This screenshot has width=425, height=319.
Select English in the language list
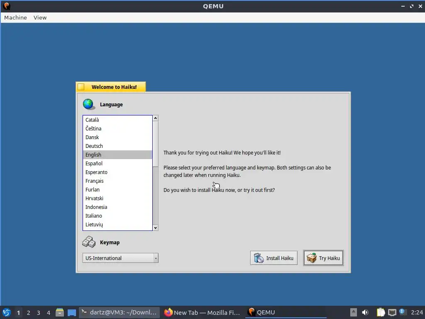(x=117, y=155)
